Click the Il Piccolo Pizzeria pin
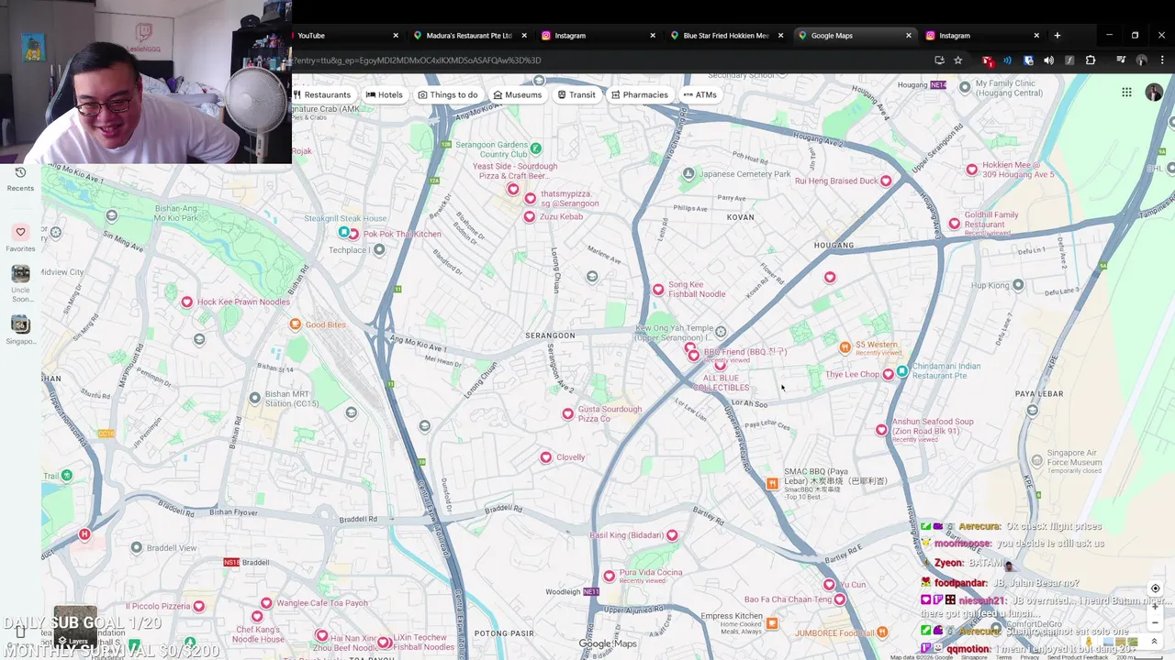 coord(198,606)
